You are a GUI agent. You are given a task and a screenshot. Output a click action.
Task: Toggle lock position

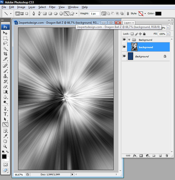[x=140, y=34]
